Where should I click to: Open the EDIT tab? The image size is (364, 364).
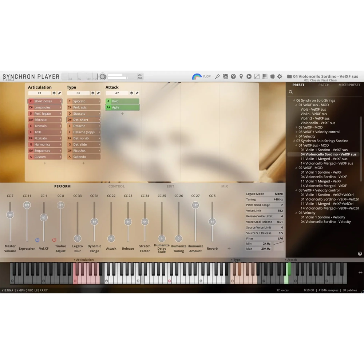[170, 186]
